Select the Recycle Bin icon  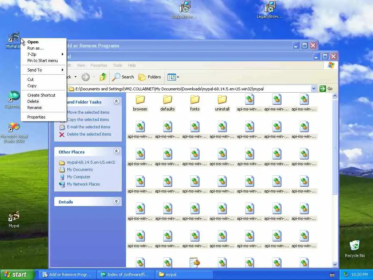pyautogui.click(x=355, y=249)
